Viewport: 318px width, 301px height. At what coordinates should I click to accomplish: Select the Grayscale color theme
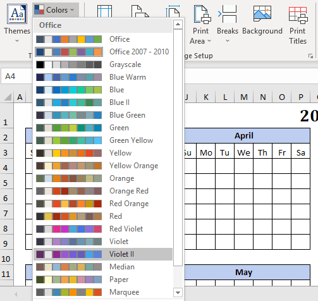tap(103, 64)
